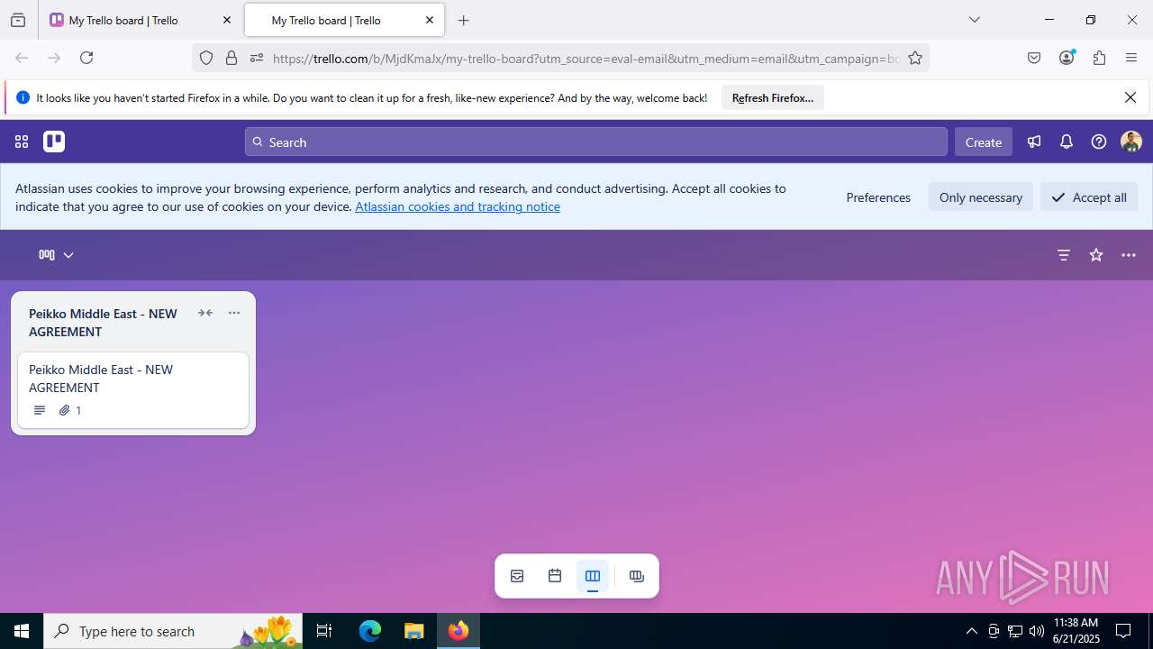Click the Trello Search field
The image size is (1153, 649).
click(x=596, y=142)
